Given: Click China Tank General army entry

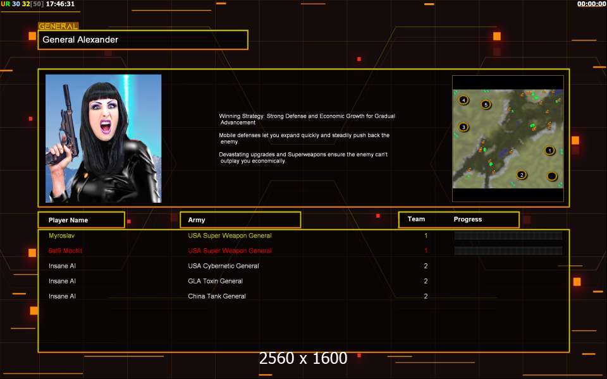Looking at the screenshot, I should tap(217, 296).
